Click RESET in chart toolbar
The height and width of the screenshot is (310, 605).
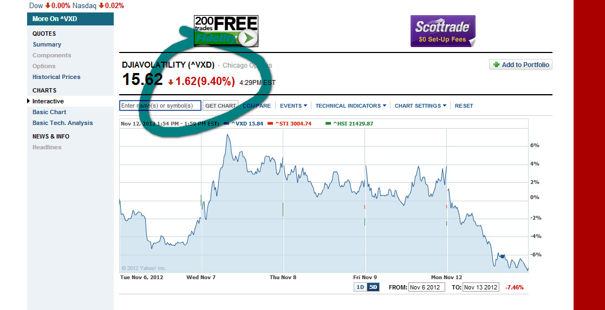(x=464, y=105)
